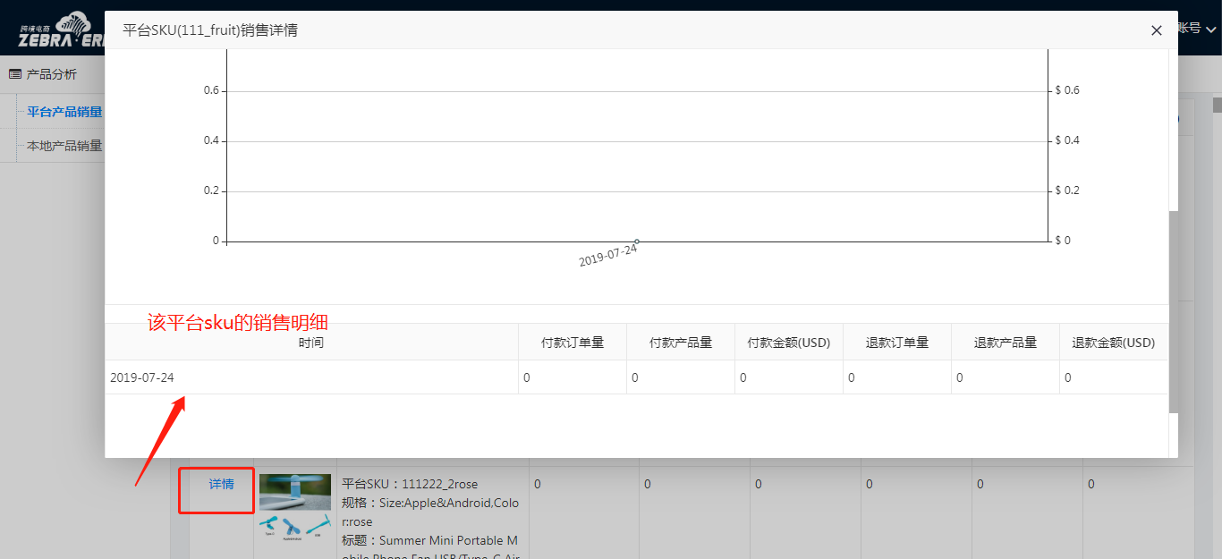
Task: Click the 付款金额(USD) column header
Action: coord(789,343)
